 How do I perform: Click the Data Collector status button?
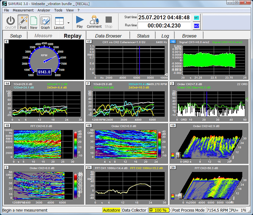(x=134, y=210)
